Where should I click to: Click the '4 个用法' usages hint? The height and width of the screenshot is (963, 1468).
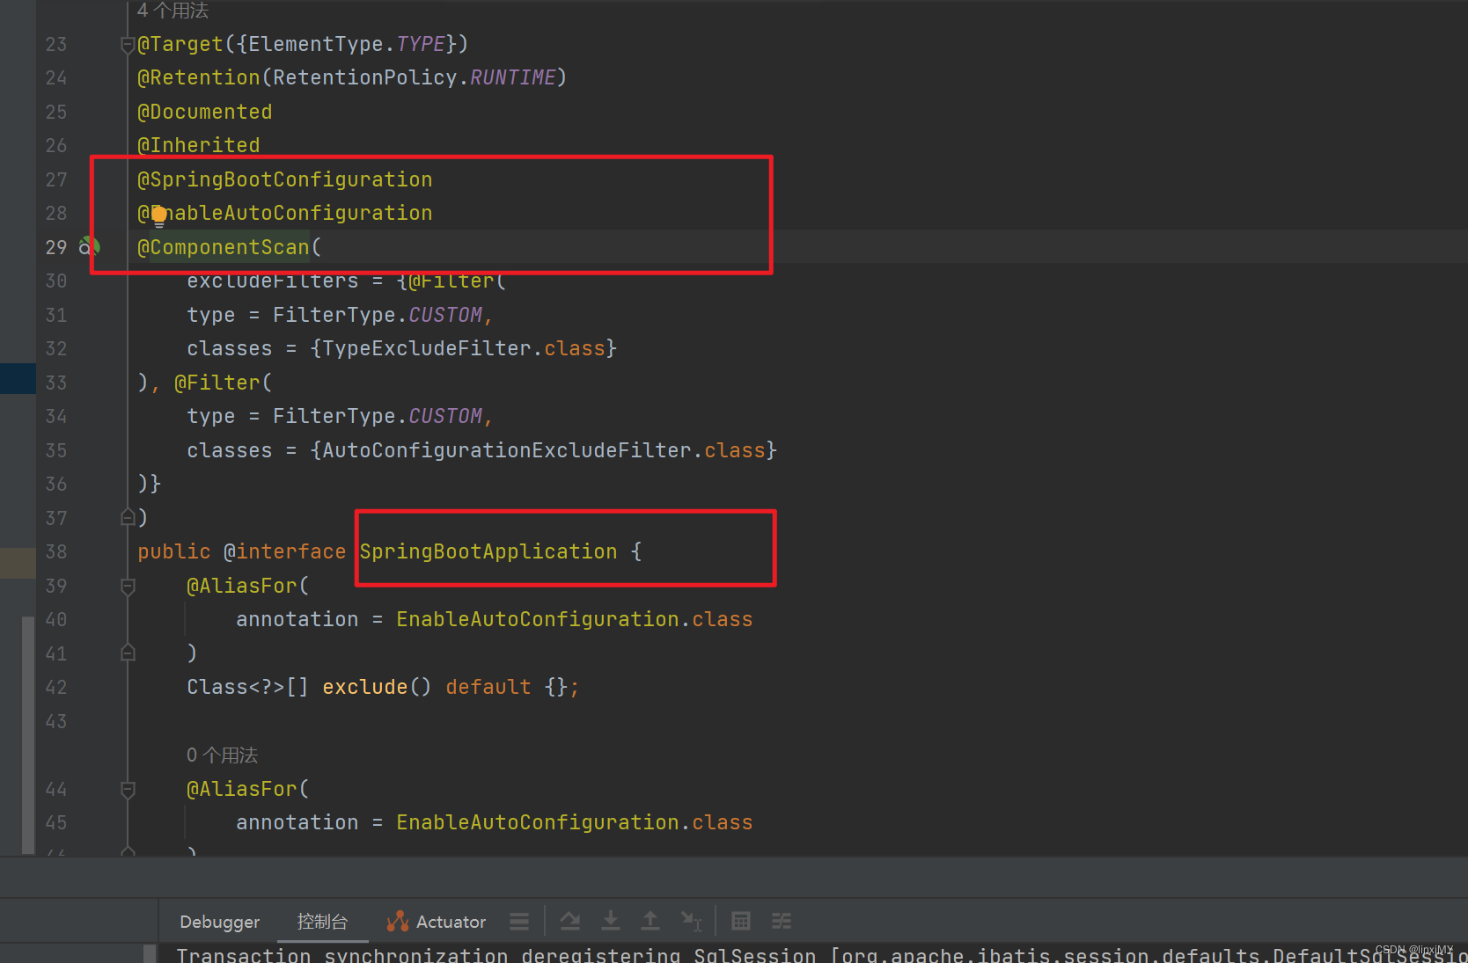172,11
